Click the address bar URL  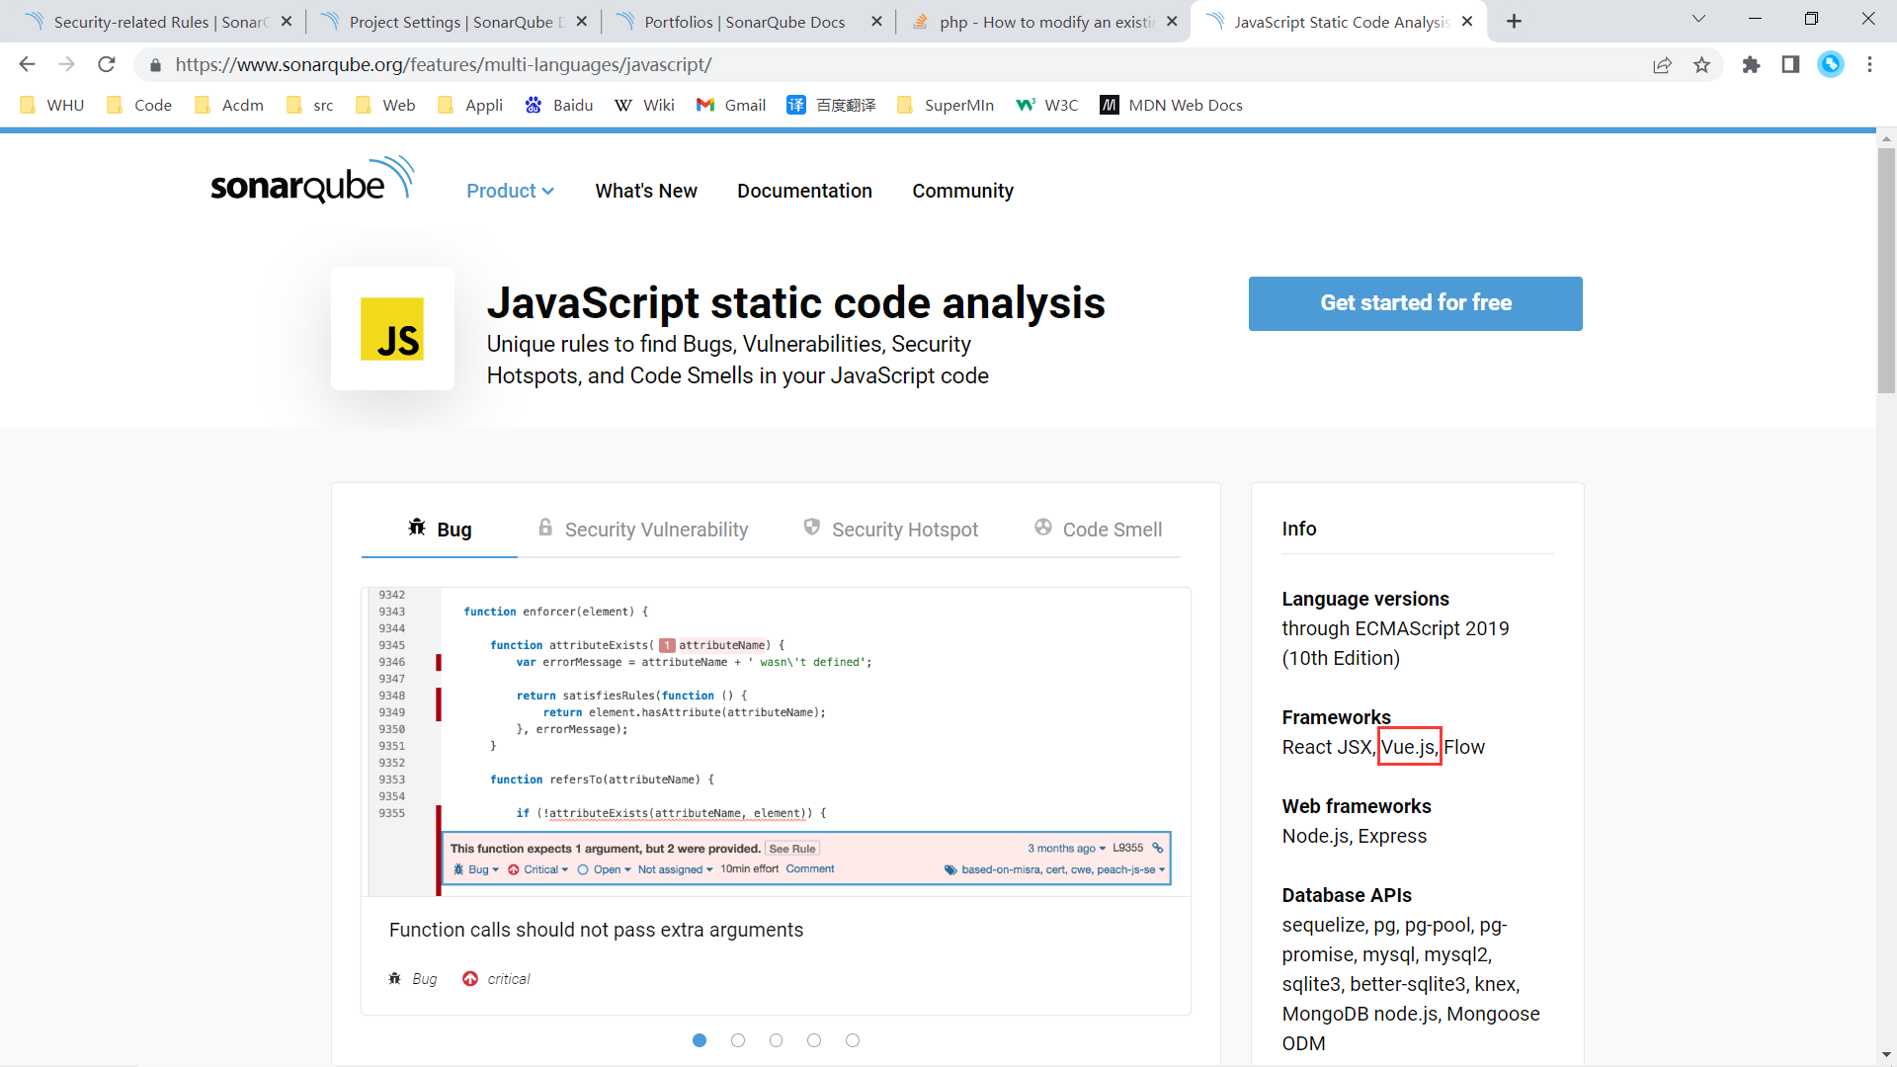(444, 65)
